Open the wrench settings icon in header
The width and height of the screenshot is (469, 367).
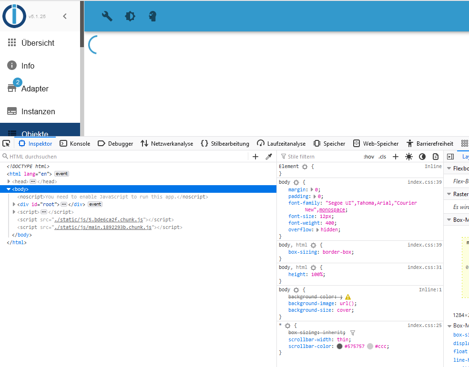[x=107, y=16]
